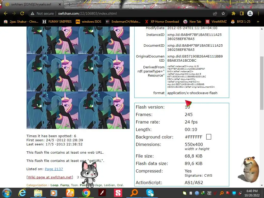Open the Wiki page at swfchan.net link
This screenshot has width=264, height=198.
pos(50,177)
